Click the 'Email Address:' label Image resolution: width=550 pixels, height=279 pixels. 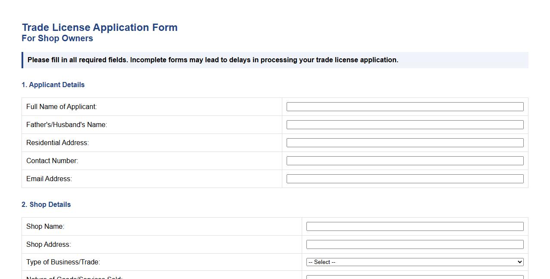click(x=49, y=179)
